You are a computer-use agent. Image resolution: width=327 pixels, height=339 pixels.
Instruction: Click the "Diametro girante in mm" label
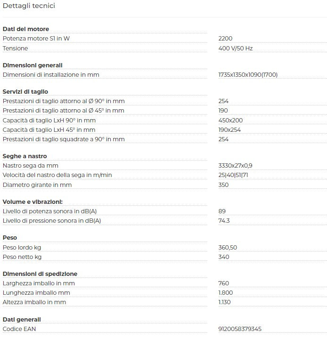click(x=37, y=185)
